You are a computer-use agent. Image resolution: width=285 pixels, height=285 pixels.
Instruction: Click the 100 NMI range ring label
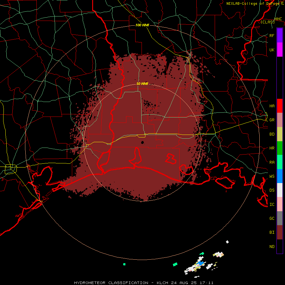(x=142, y=25)
